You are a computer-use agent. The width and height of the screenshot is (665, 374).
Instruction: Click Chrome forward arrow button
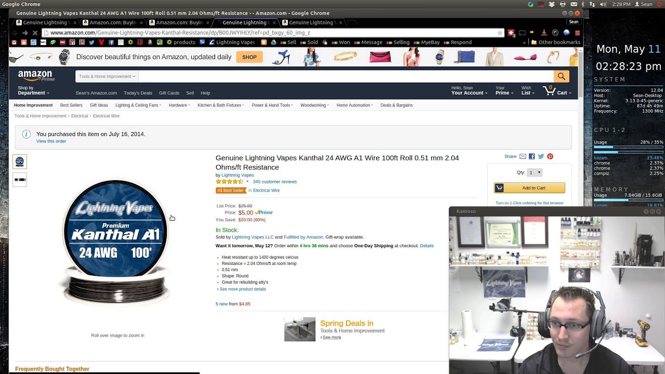coord(24,33)
